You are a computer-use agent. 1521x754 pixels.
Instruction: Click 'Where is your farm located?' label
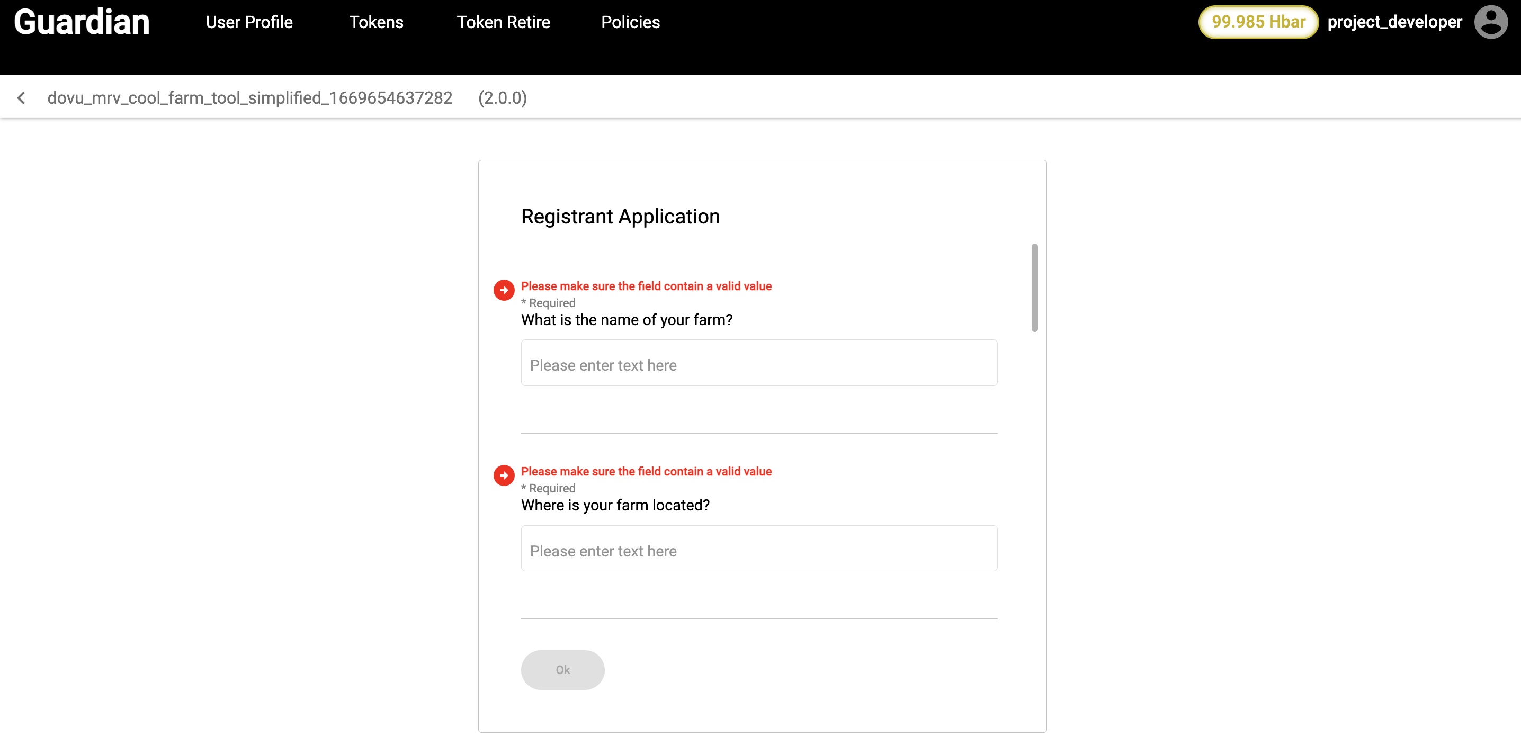coord(615,506)
